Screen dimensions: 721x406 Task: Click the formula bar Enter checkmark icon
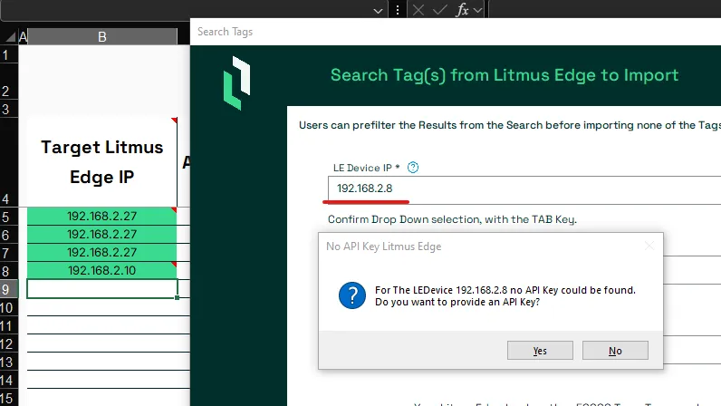click(440, 10)
